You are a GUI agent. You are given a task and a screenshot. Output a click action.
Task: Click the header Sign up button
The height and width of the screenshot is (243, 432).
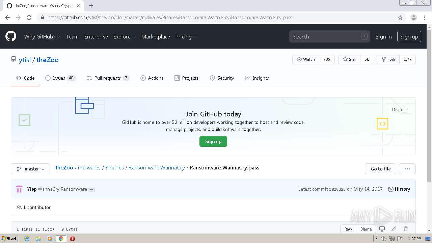409,36
